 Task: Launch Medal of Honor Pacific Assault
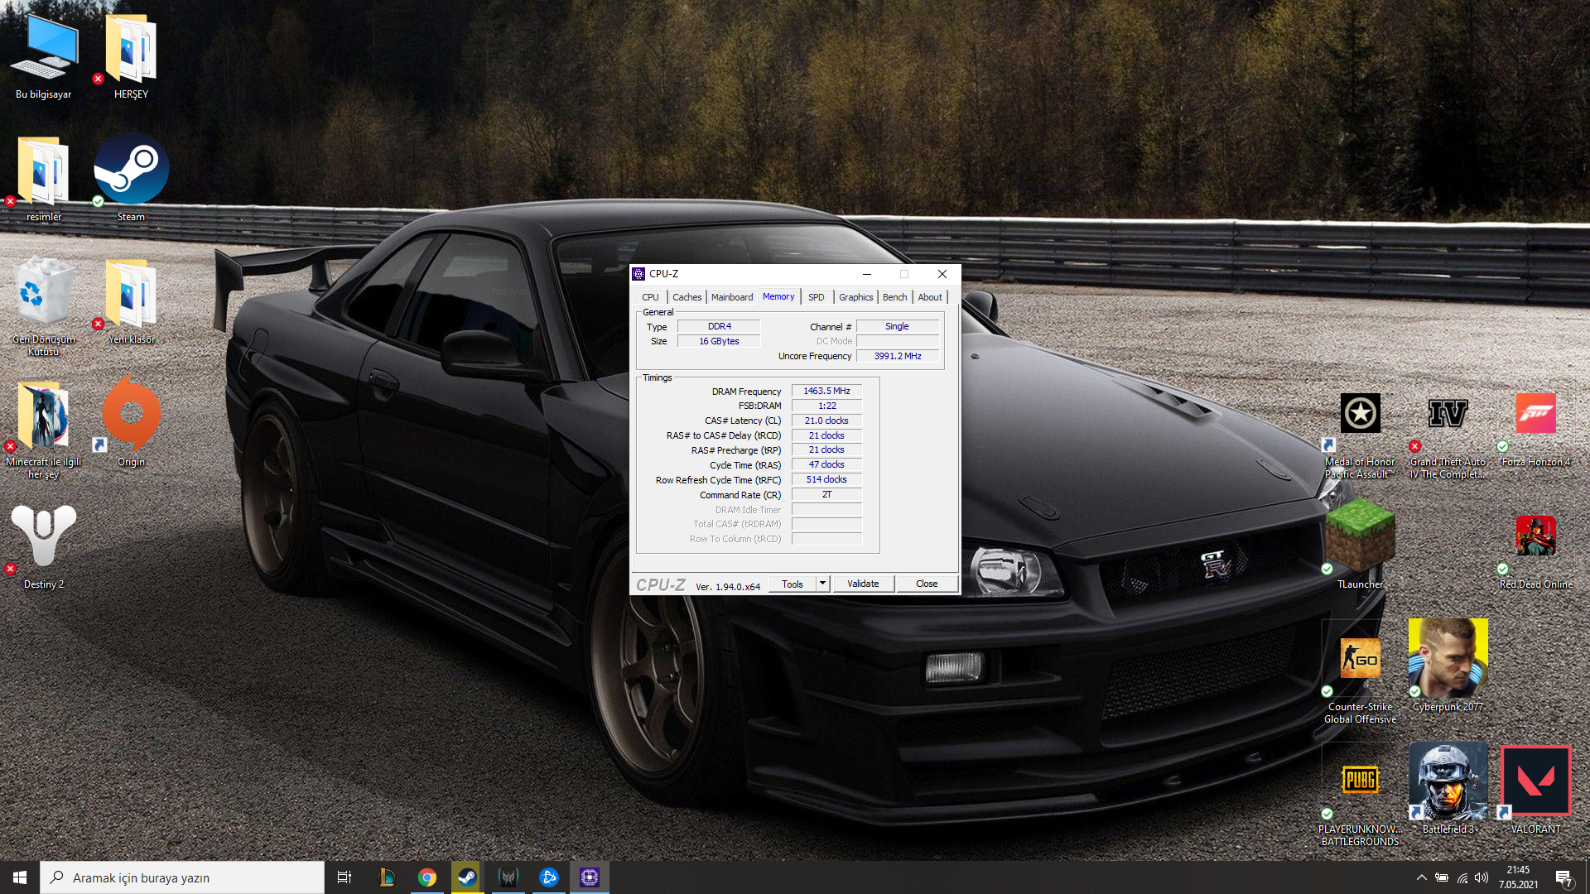pos(1360,435)
